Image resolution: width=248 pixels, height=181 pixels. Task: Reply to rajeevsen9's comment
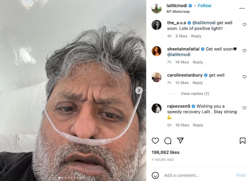[198, 125]
